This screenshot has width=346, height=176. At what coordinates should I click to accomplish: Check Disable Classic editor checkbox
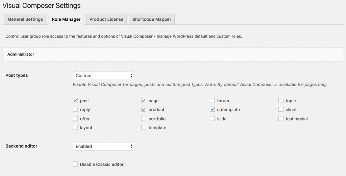(75, 164)
